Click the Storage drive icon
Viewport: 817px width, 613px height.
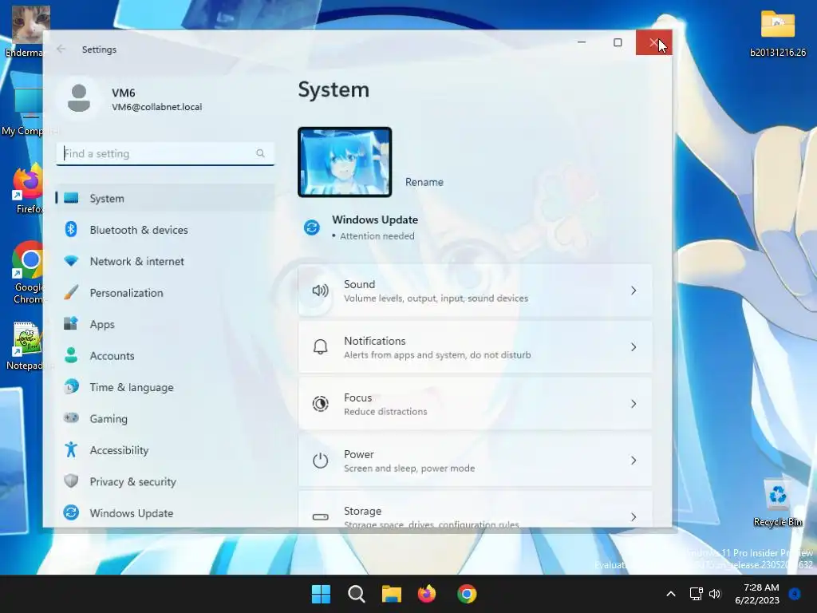(x=320, y=517)
